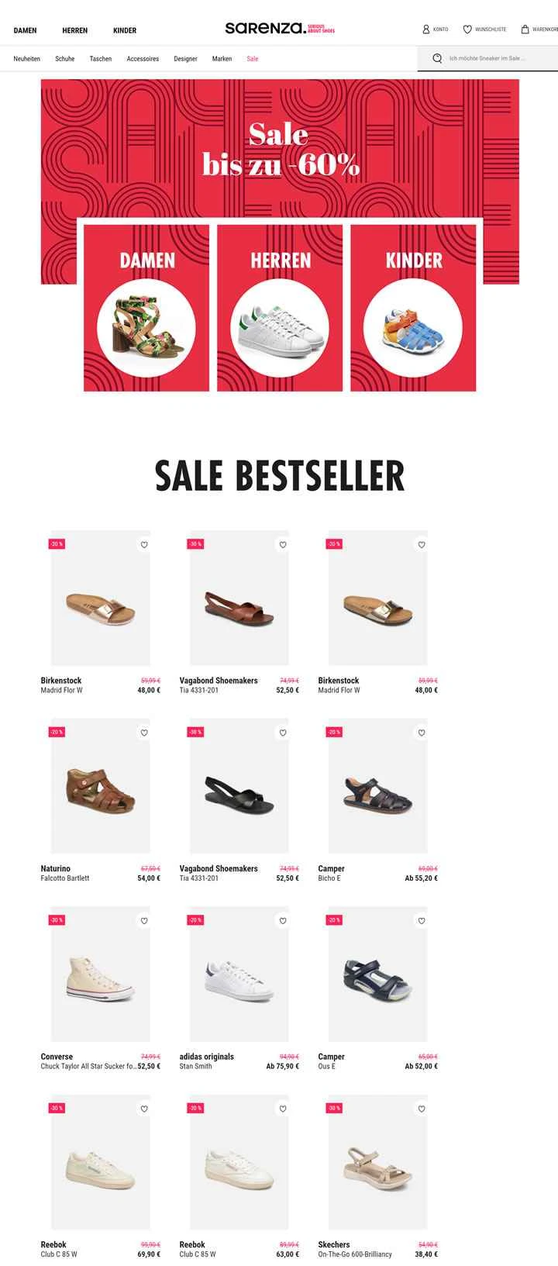Open the pink Sale menu item
This screenshot has height=1266, width=558.
coord(253,59)
